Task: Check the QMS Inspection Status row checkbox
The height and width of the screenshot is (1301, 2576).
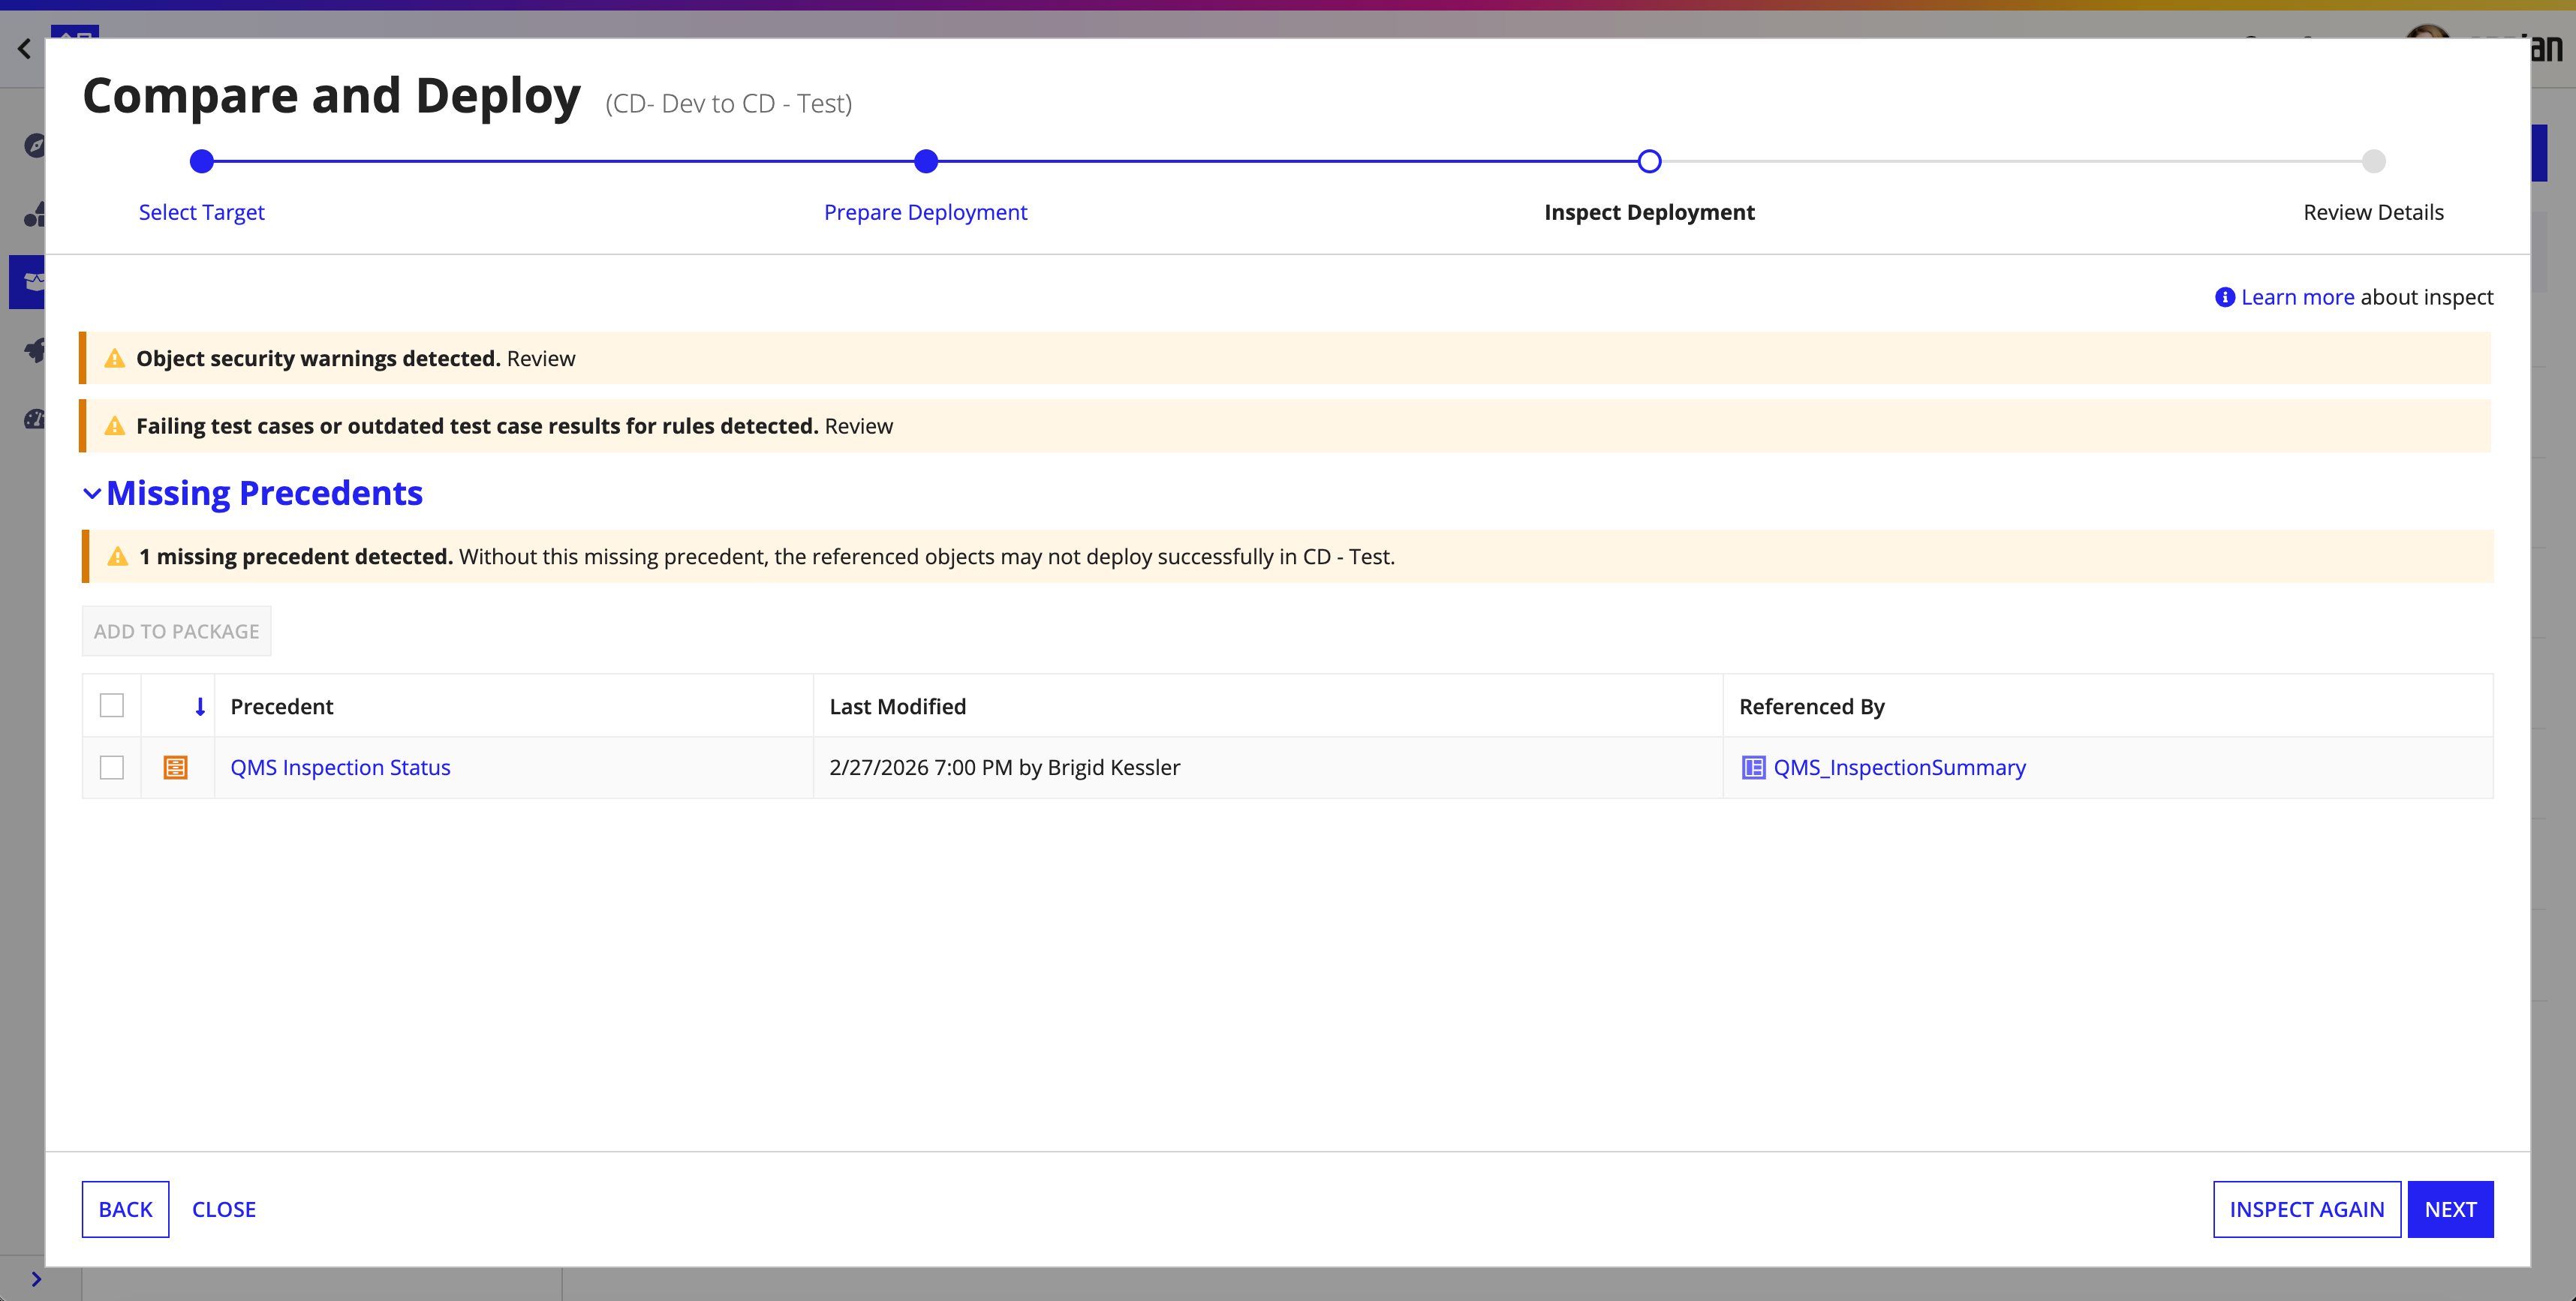Action: [112, 768]
